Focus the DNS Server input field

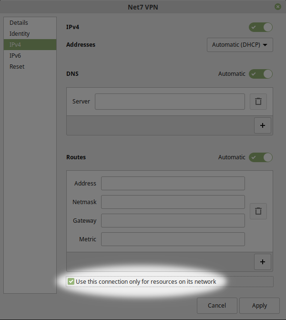170,102
